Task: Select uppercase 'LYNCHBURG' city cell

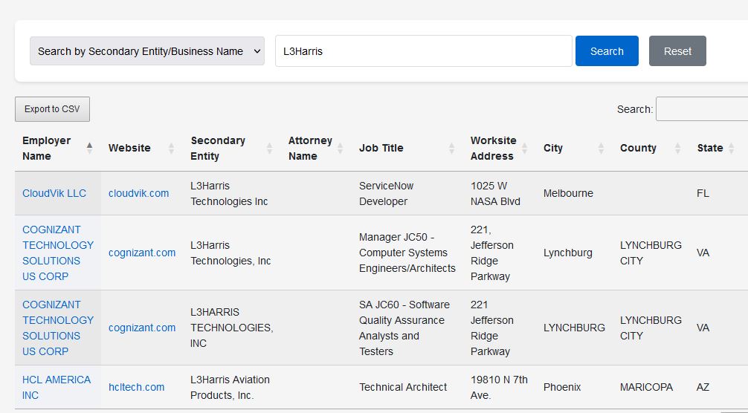Action: tap(574, 328)
